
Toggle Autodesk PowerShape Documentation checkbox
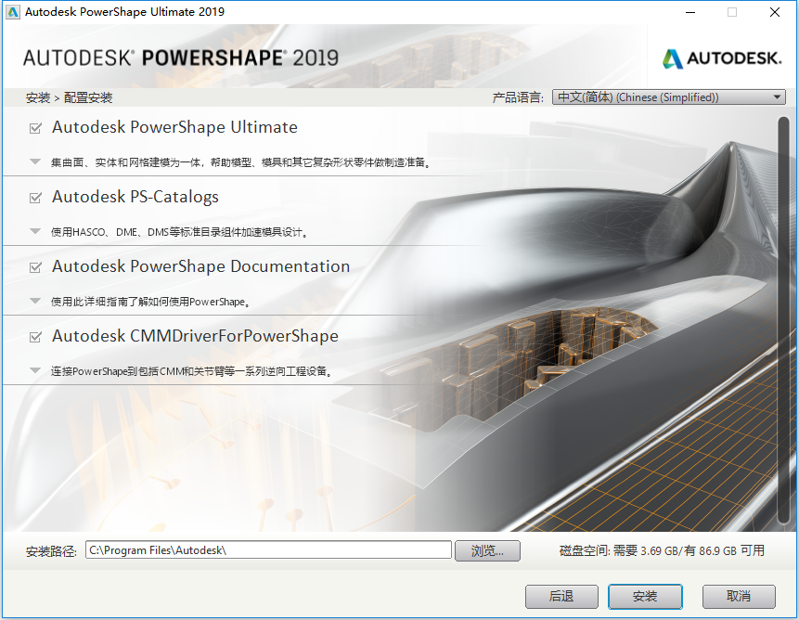point(35,267)
